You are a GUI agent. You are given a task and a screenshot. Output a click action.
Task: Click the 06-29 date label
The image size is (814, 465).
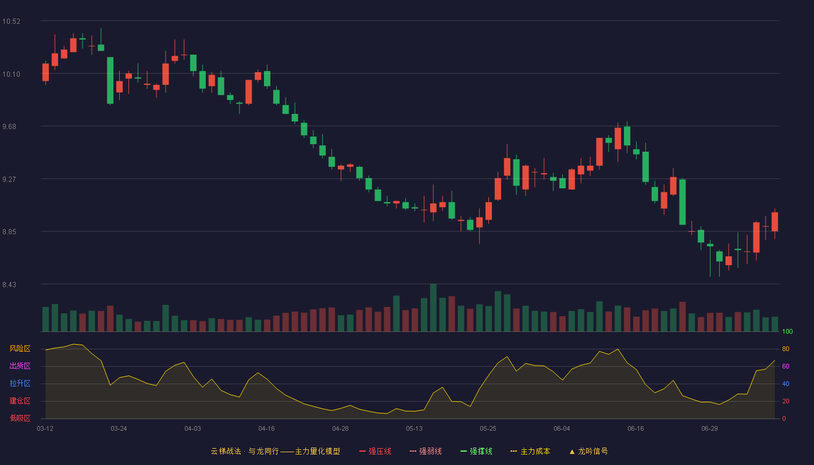[709, 428]
